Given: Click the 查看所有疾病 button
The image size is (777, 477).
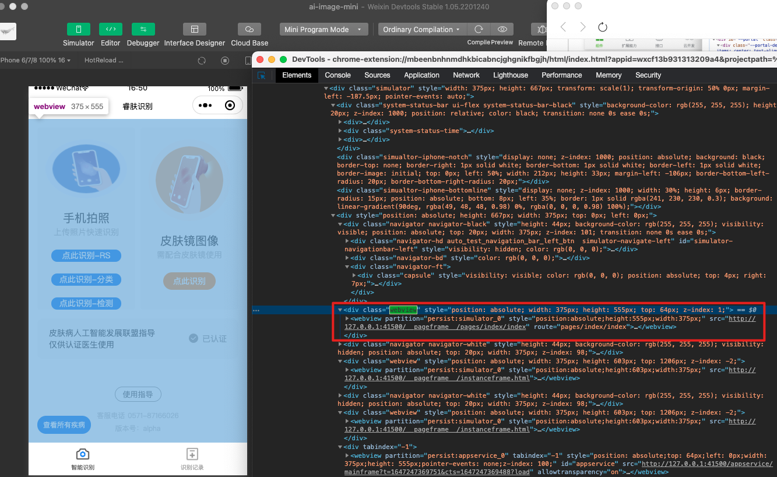Looking at the screenshot, I should click(64, 425).
